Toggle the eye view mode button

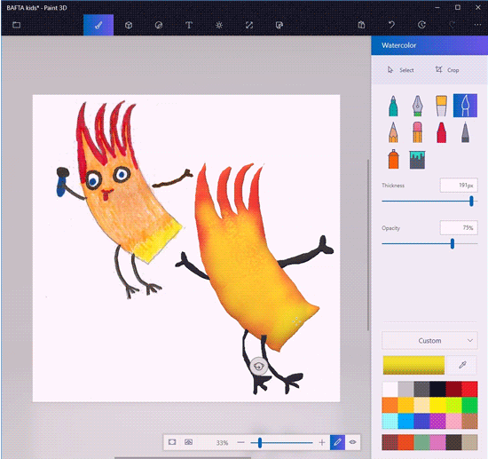click(352, 442)
